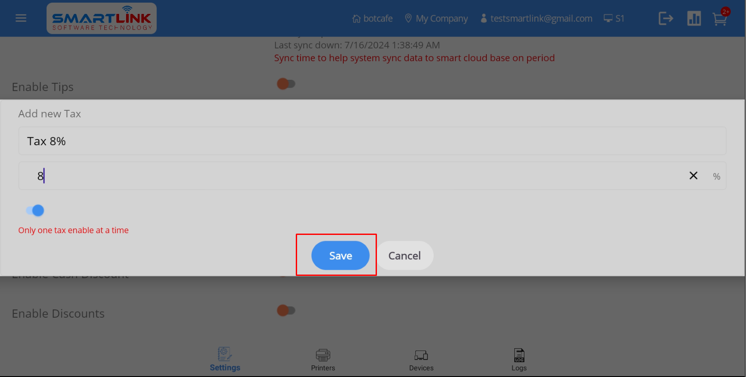Click the S1 station monitor icon

pos(608,18)
